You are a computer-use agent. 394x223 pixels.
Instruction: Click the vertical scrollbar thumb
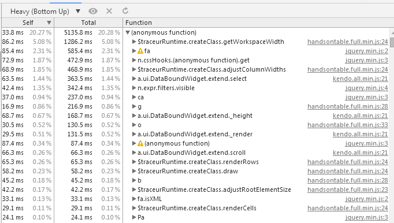pos(392,42)
